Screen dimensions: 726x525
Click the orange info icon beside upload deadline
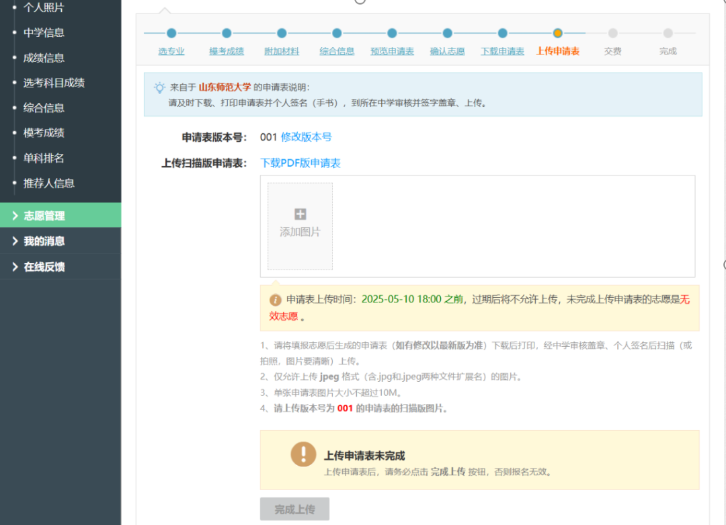pos(276,300)
